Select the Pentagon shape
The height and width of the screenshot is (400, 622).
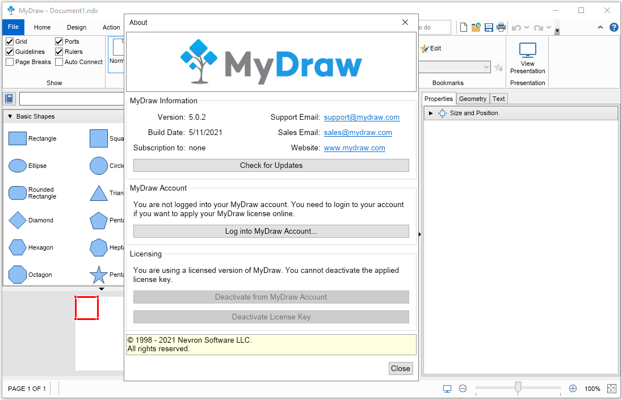tap(99, 220)
